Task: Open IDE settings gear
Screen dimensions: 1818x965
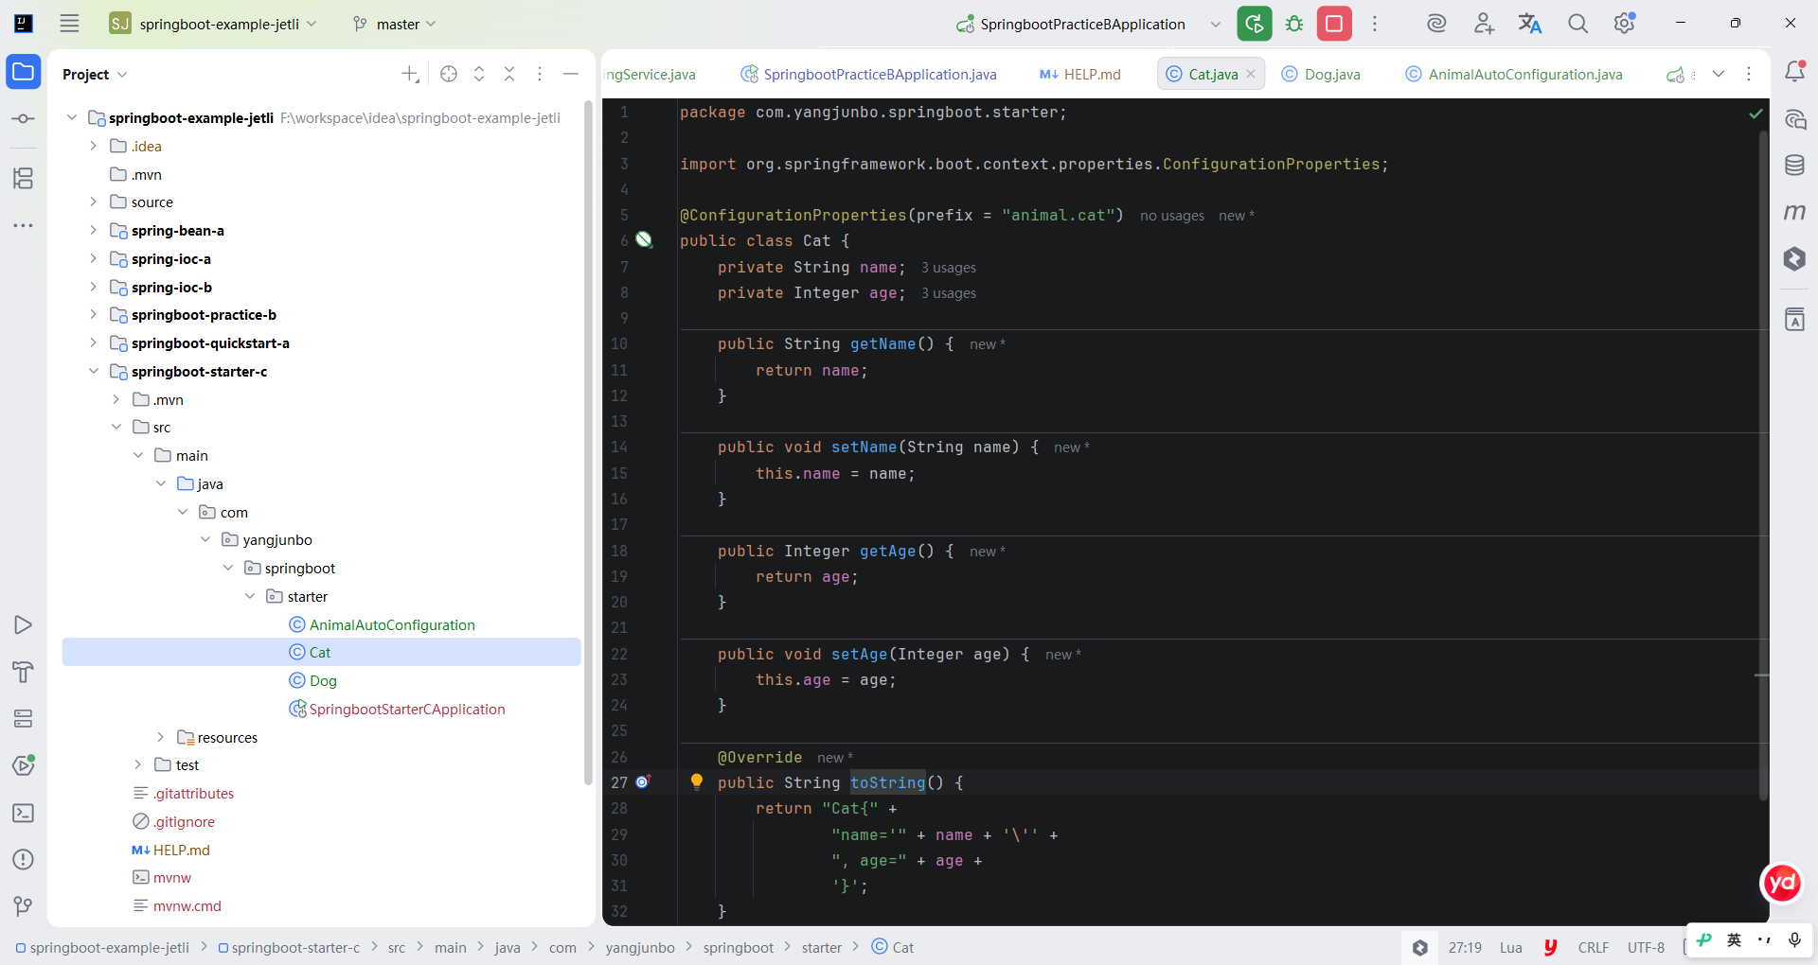Action: point(1625,24)
